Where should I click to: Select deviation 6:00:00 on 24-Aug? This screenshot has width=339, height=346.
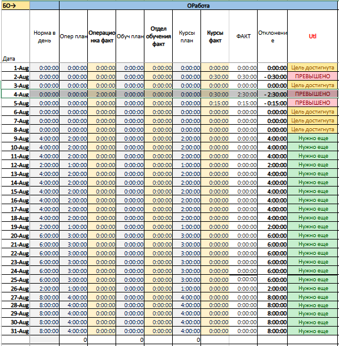(272, 271)
